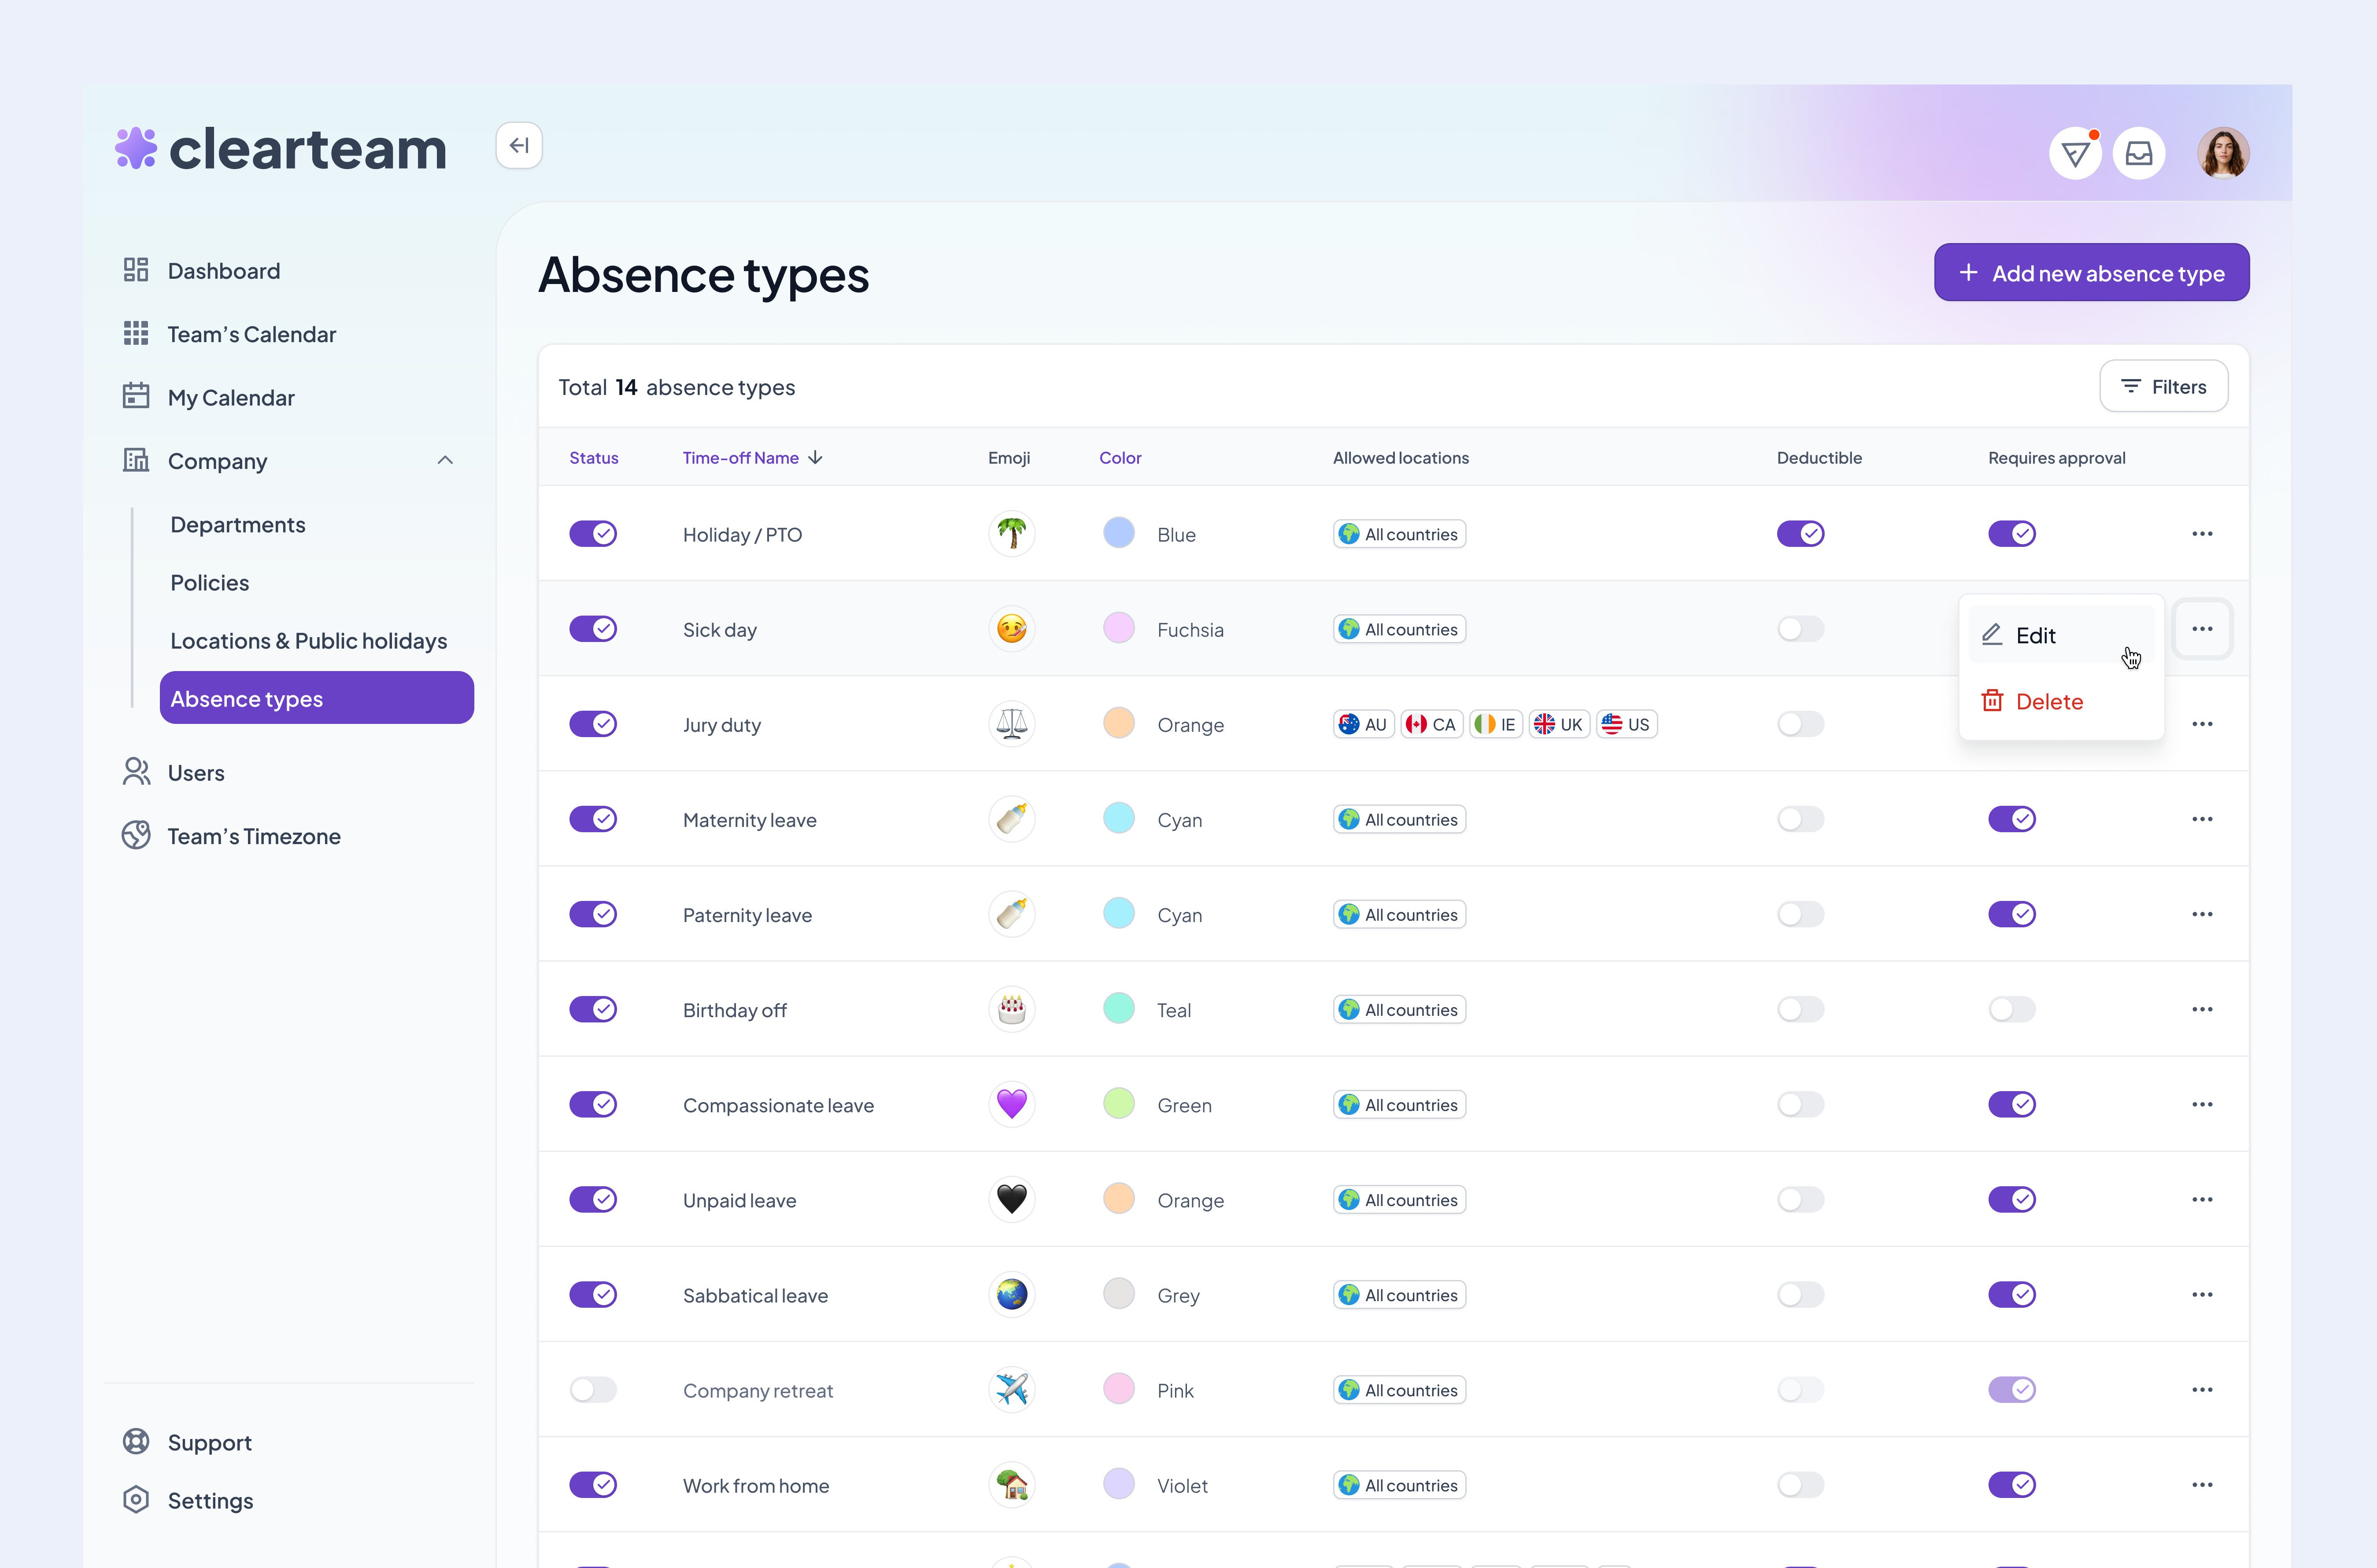The image size is (2377, 1568).
Task: Enable the Sick day deductible toggle
Action: coord(1800,628)
